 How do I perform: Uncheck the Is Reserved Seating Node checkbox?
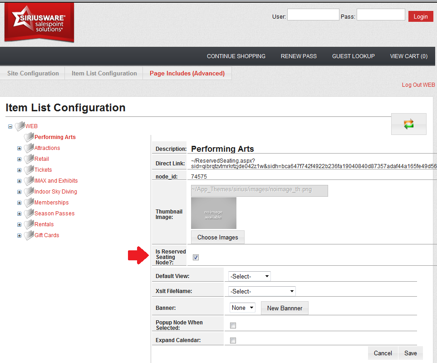point(196,258)
